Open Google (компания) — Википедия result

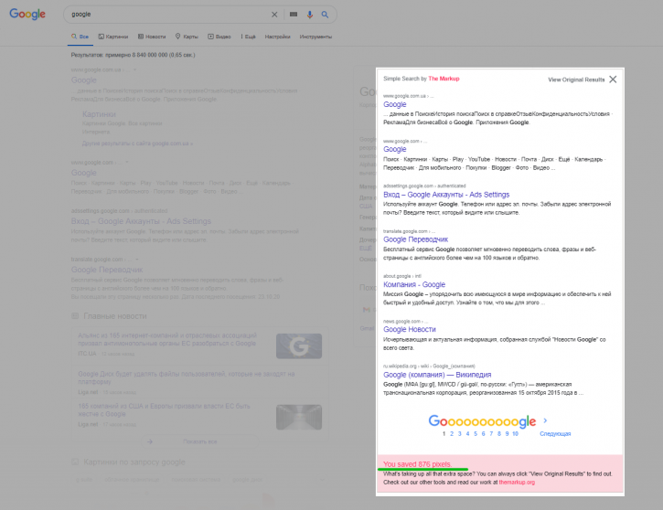tap(437, 375)
